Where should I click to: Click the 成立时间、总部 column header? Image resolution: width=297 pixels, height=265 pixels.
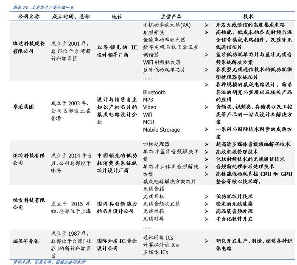point(71,17)
